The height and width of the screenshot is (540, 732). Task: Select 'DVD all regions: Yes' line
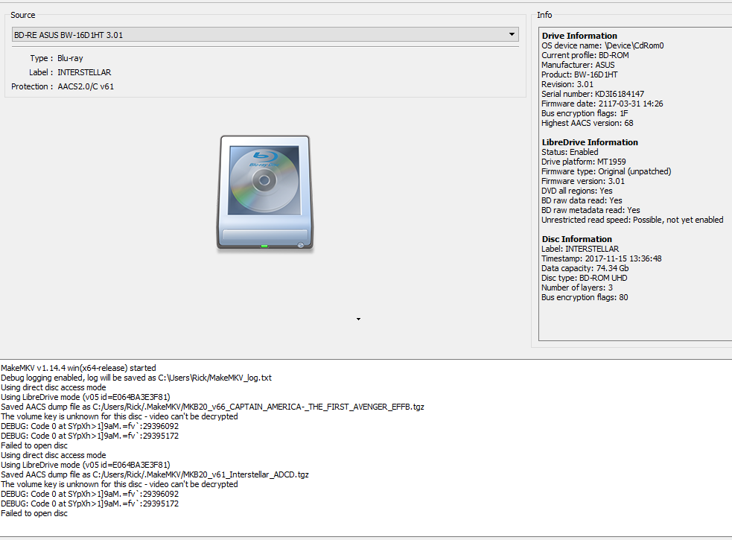coord(576,191)
